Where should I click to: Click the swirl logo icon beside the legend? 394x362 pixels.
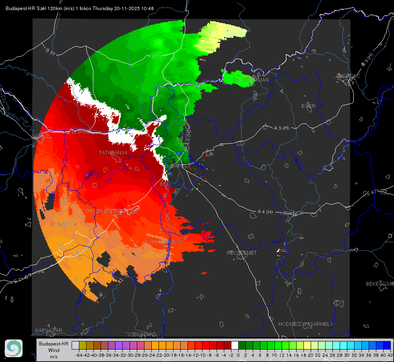[14, 348]
